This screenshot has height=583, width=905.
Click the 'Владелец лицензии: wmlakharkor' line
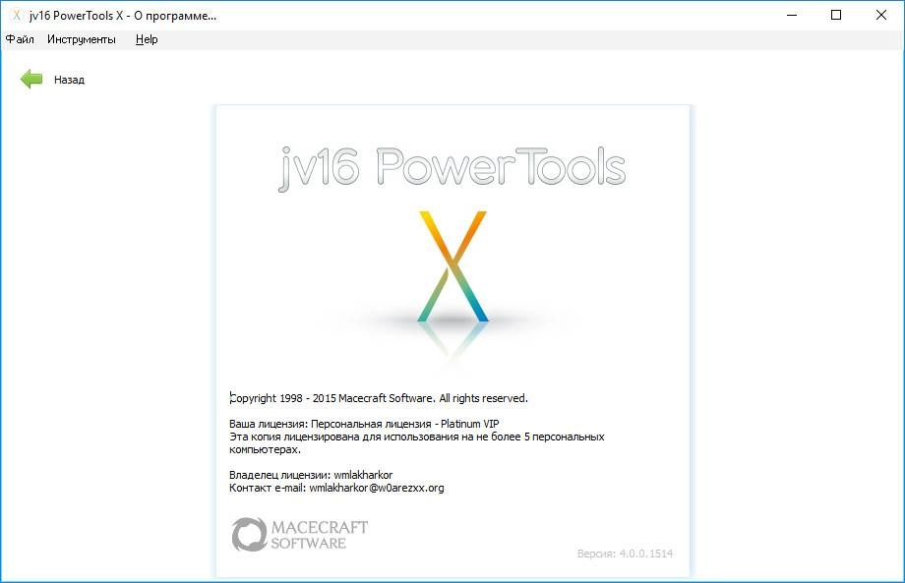[311, 475]
